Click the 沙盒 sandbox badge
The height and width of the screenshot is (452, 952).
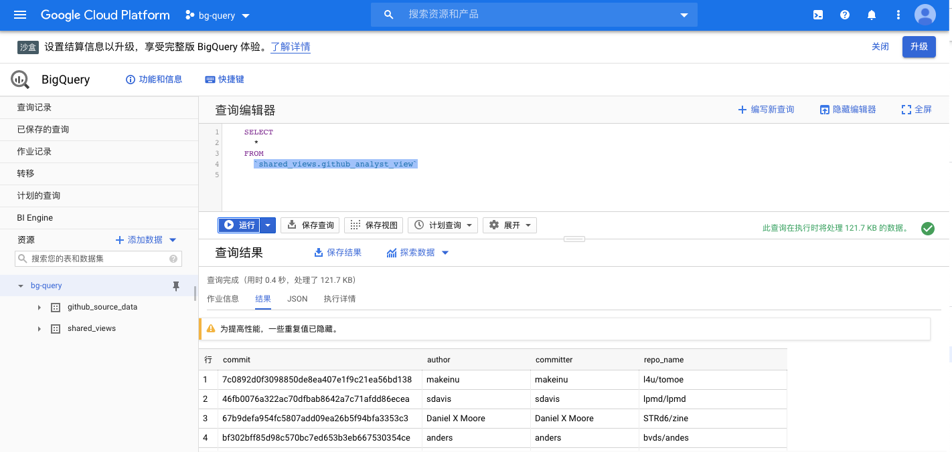click(28, 47)
